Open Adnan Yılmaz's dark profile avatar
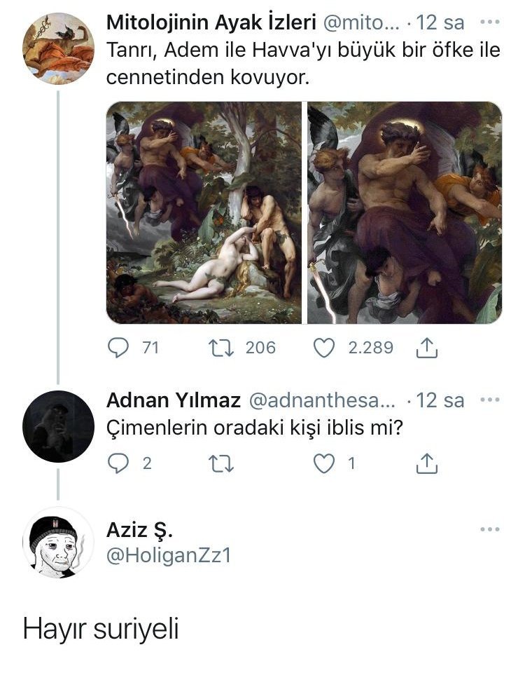 58,426
